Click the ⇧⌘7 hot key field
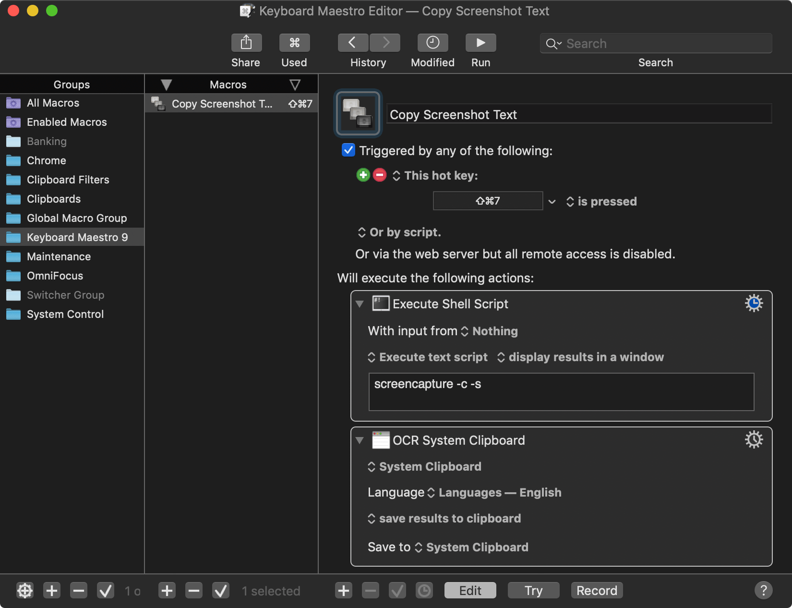 pyautogui.click(x=488, y=201)
